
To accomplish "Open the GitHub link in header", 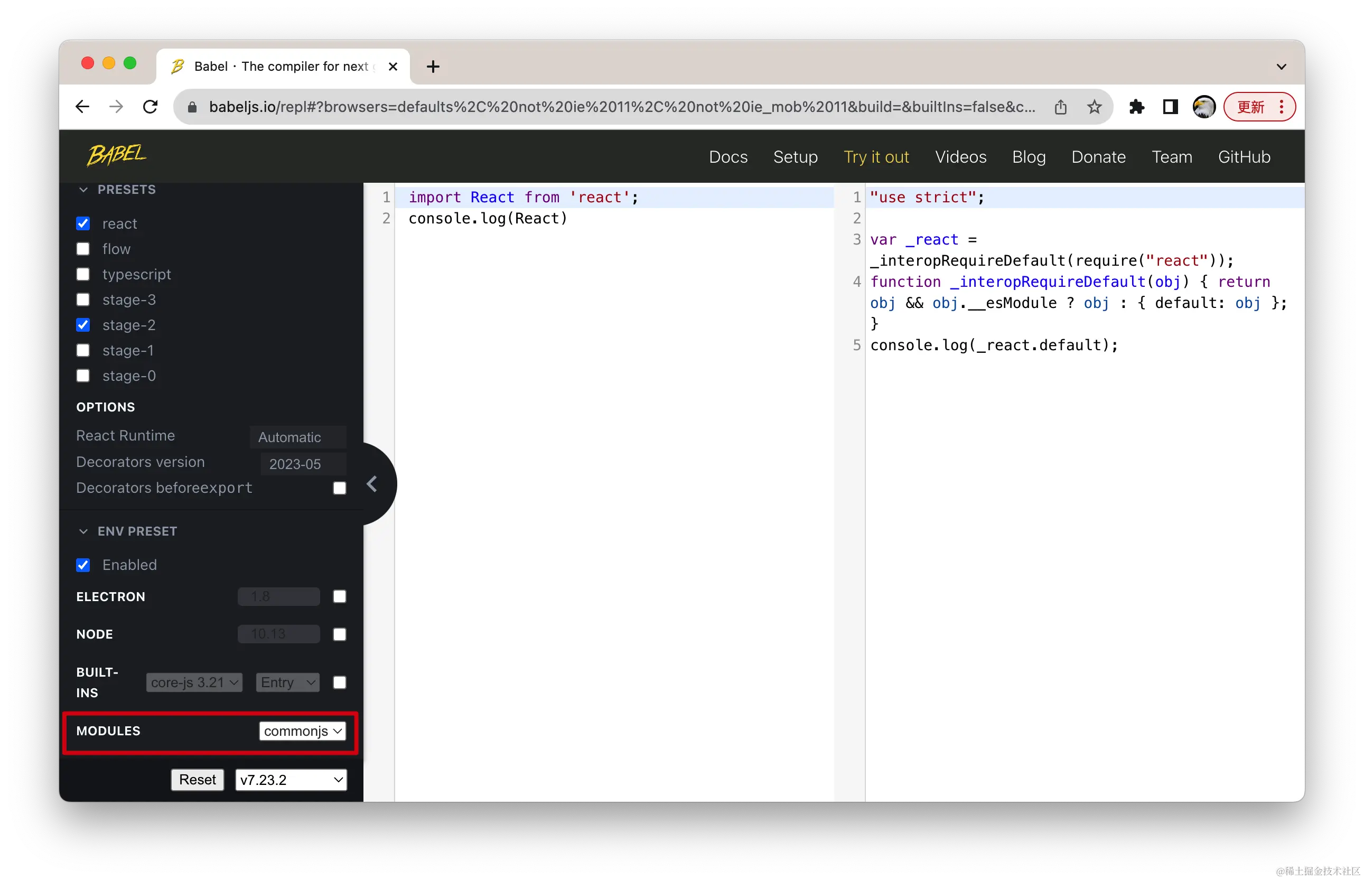I will [1244, 156].
